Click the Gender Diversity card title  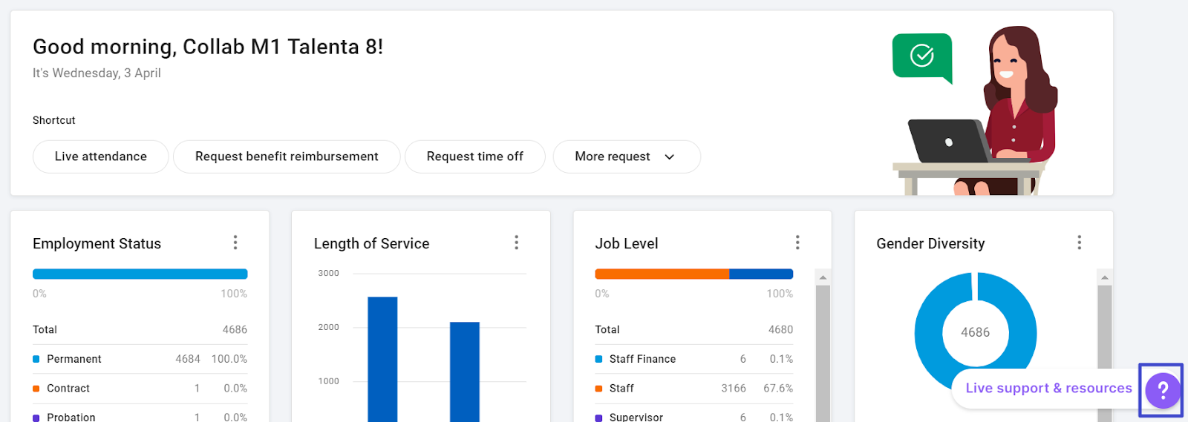[x=930, y=243]
